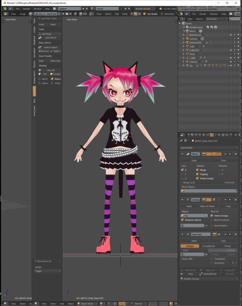This screenshot has height=306, width=242.
Task: Remove the Decimate modifier with X
Action: (236, 234)
